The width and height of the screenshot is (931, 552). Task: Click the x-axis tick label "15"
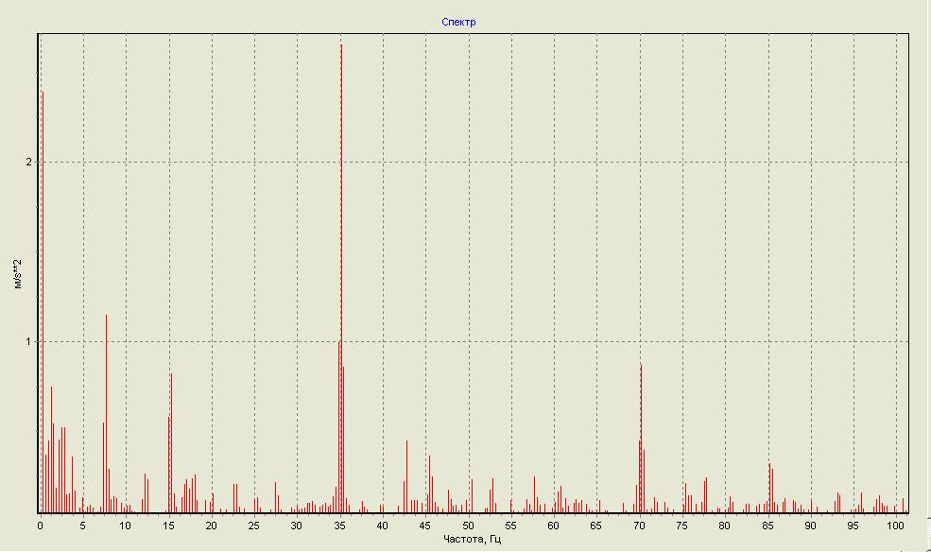[168, 526]
